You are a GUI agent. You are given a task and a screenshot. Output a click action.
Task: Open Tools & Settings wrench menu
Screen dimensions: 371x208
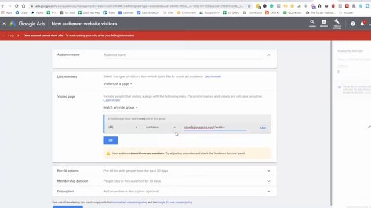tap(337, 24)
